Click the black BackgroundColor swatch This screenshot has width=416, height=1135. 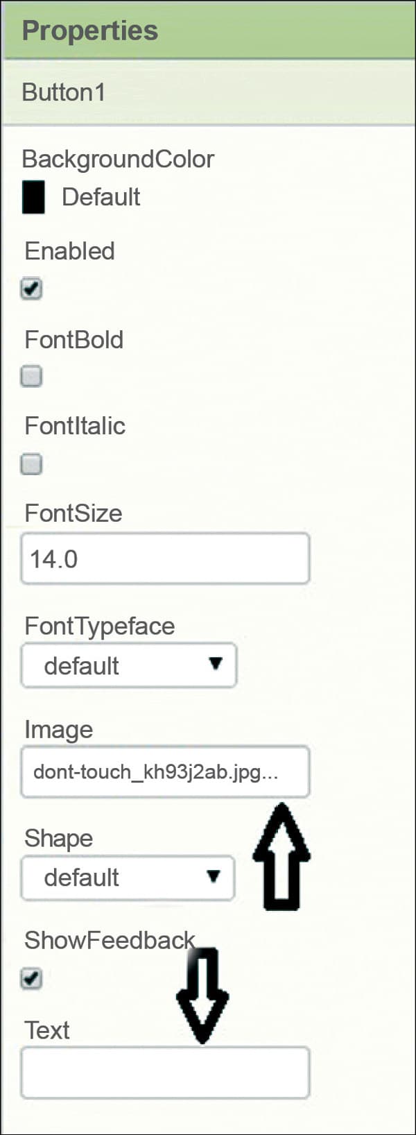(x=33, y=197)
